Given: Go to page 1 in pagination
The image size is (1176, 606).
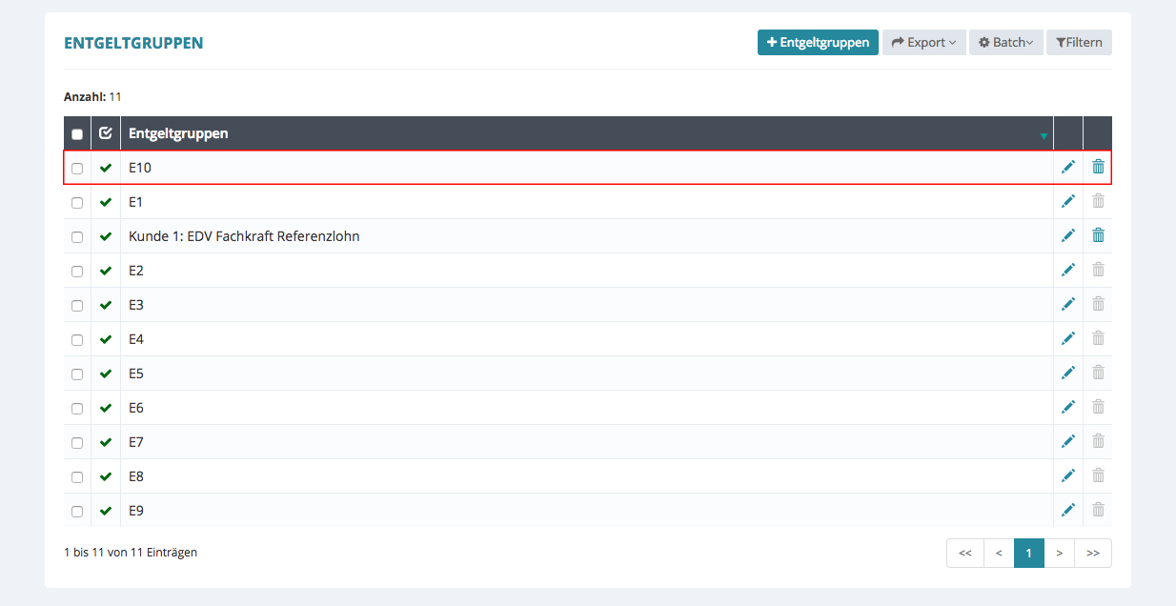Looking at the screenshot, I should (x=1029, y=553).
